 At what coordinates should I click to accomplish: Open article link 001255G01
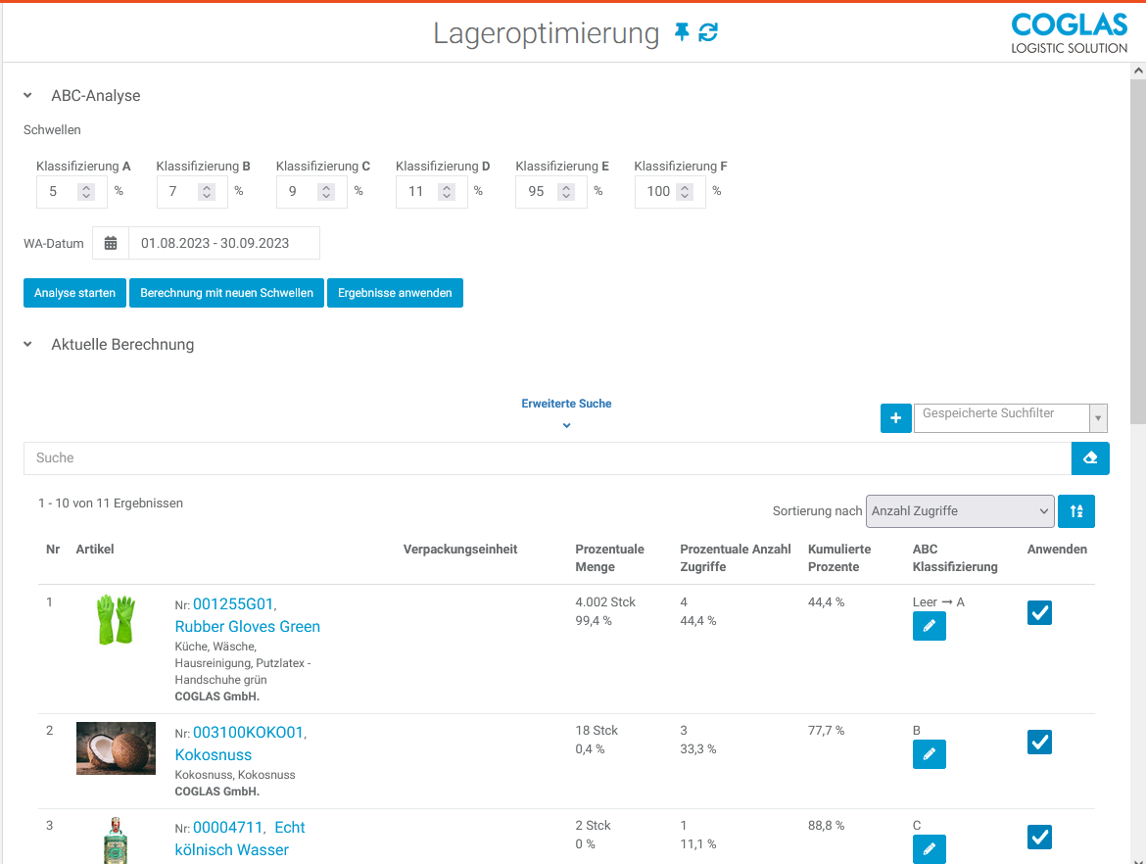coord(233,604)
